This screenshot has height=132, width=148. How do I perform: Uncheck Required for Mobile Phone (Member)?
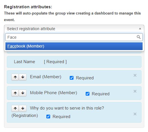(x=87, y=94)
